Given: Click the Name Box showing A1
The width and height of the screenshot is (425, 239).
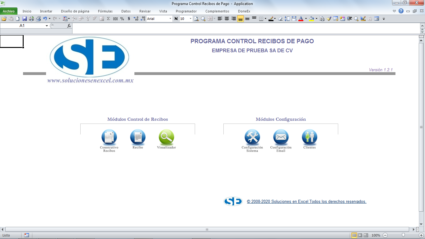Looking at the screenshot, I should 22,26.
